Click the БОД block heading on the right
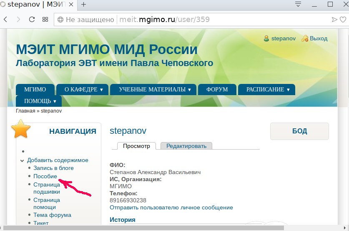The height and width of the screenshot is (231, 349). pyautogui.click(x=299, y=131)
